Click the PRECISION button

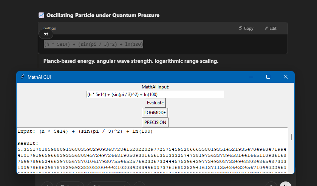point(155,122)
